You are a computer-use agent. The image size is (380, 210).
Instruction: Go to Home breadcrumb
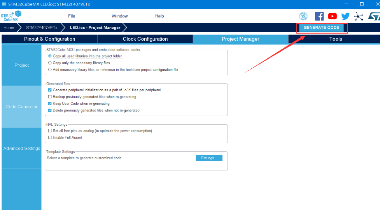coord(9,28)
